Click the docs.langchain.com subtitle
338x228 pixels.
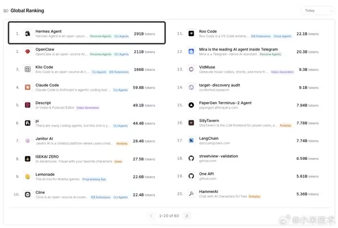(215, 143)
